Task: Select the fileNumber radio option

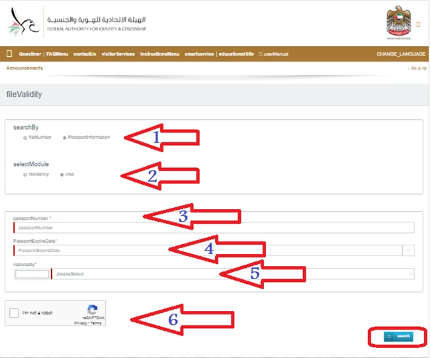Action: click(25, 138)
